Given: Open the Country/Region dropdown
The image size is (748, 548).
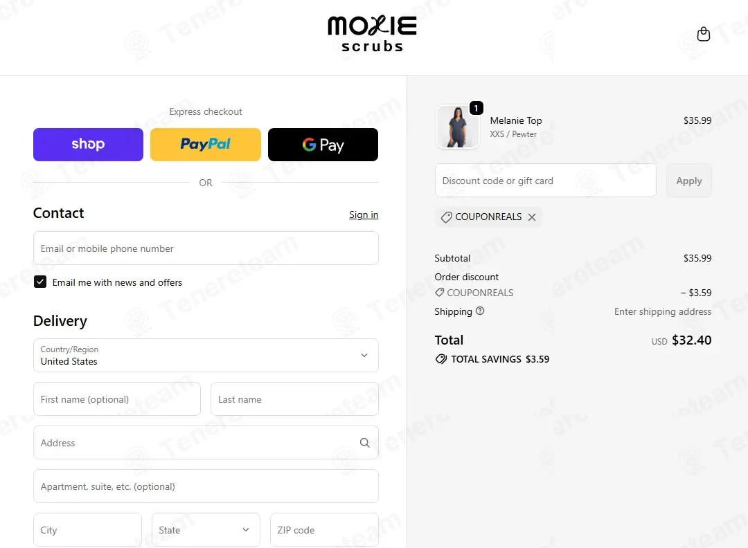Looking at the screenshot, I should point(206,355).
